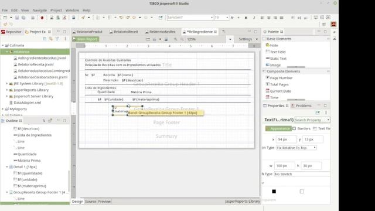
Task: Click the increase font size icon
Action: pos(232,18)
